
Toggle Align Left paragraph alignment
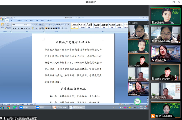tap(46, 28)
